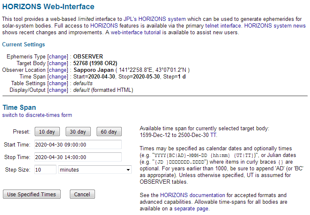Viewport: 310px width, 215px height.
Task: Apply the 60 day preset
Action: 109,132
